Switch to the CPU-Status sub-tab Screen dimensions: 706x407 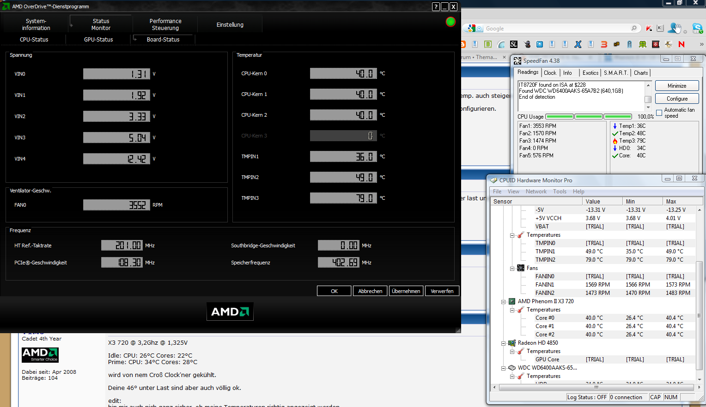[34, 40]
